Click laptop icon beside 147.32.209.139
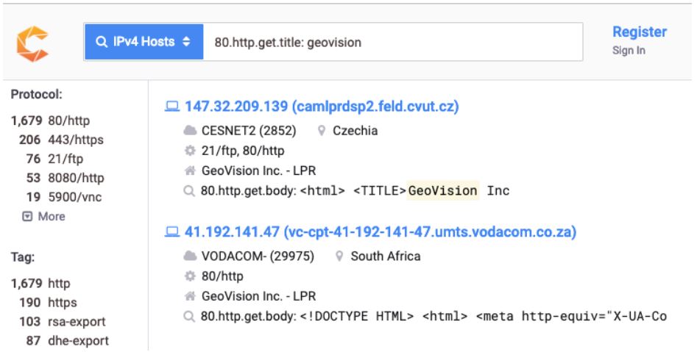This screenshot has height=352, width=697. coord(172,107)
